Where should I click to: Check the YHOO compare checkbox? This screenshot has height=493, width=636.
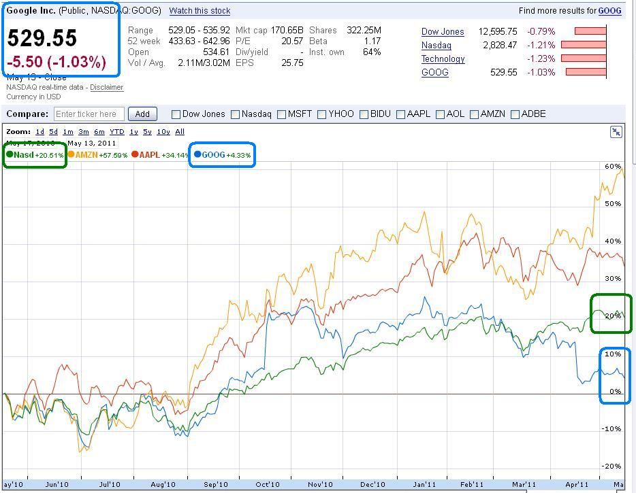(322, 115)
